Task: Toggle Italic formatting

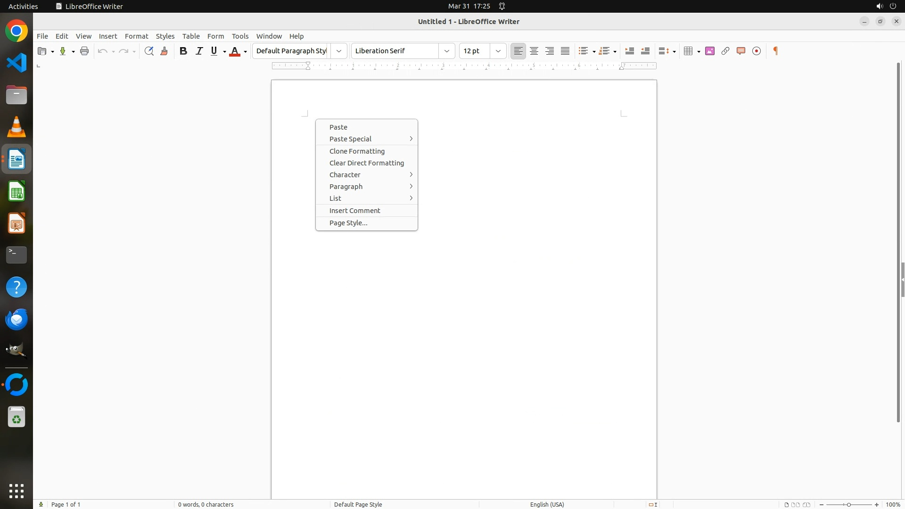Action: (199, 51)
